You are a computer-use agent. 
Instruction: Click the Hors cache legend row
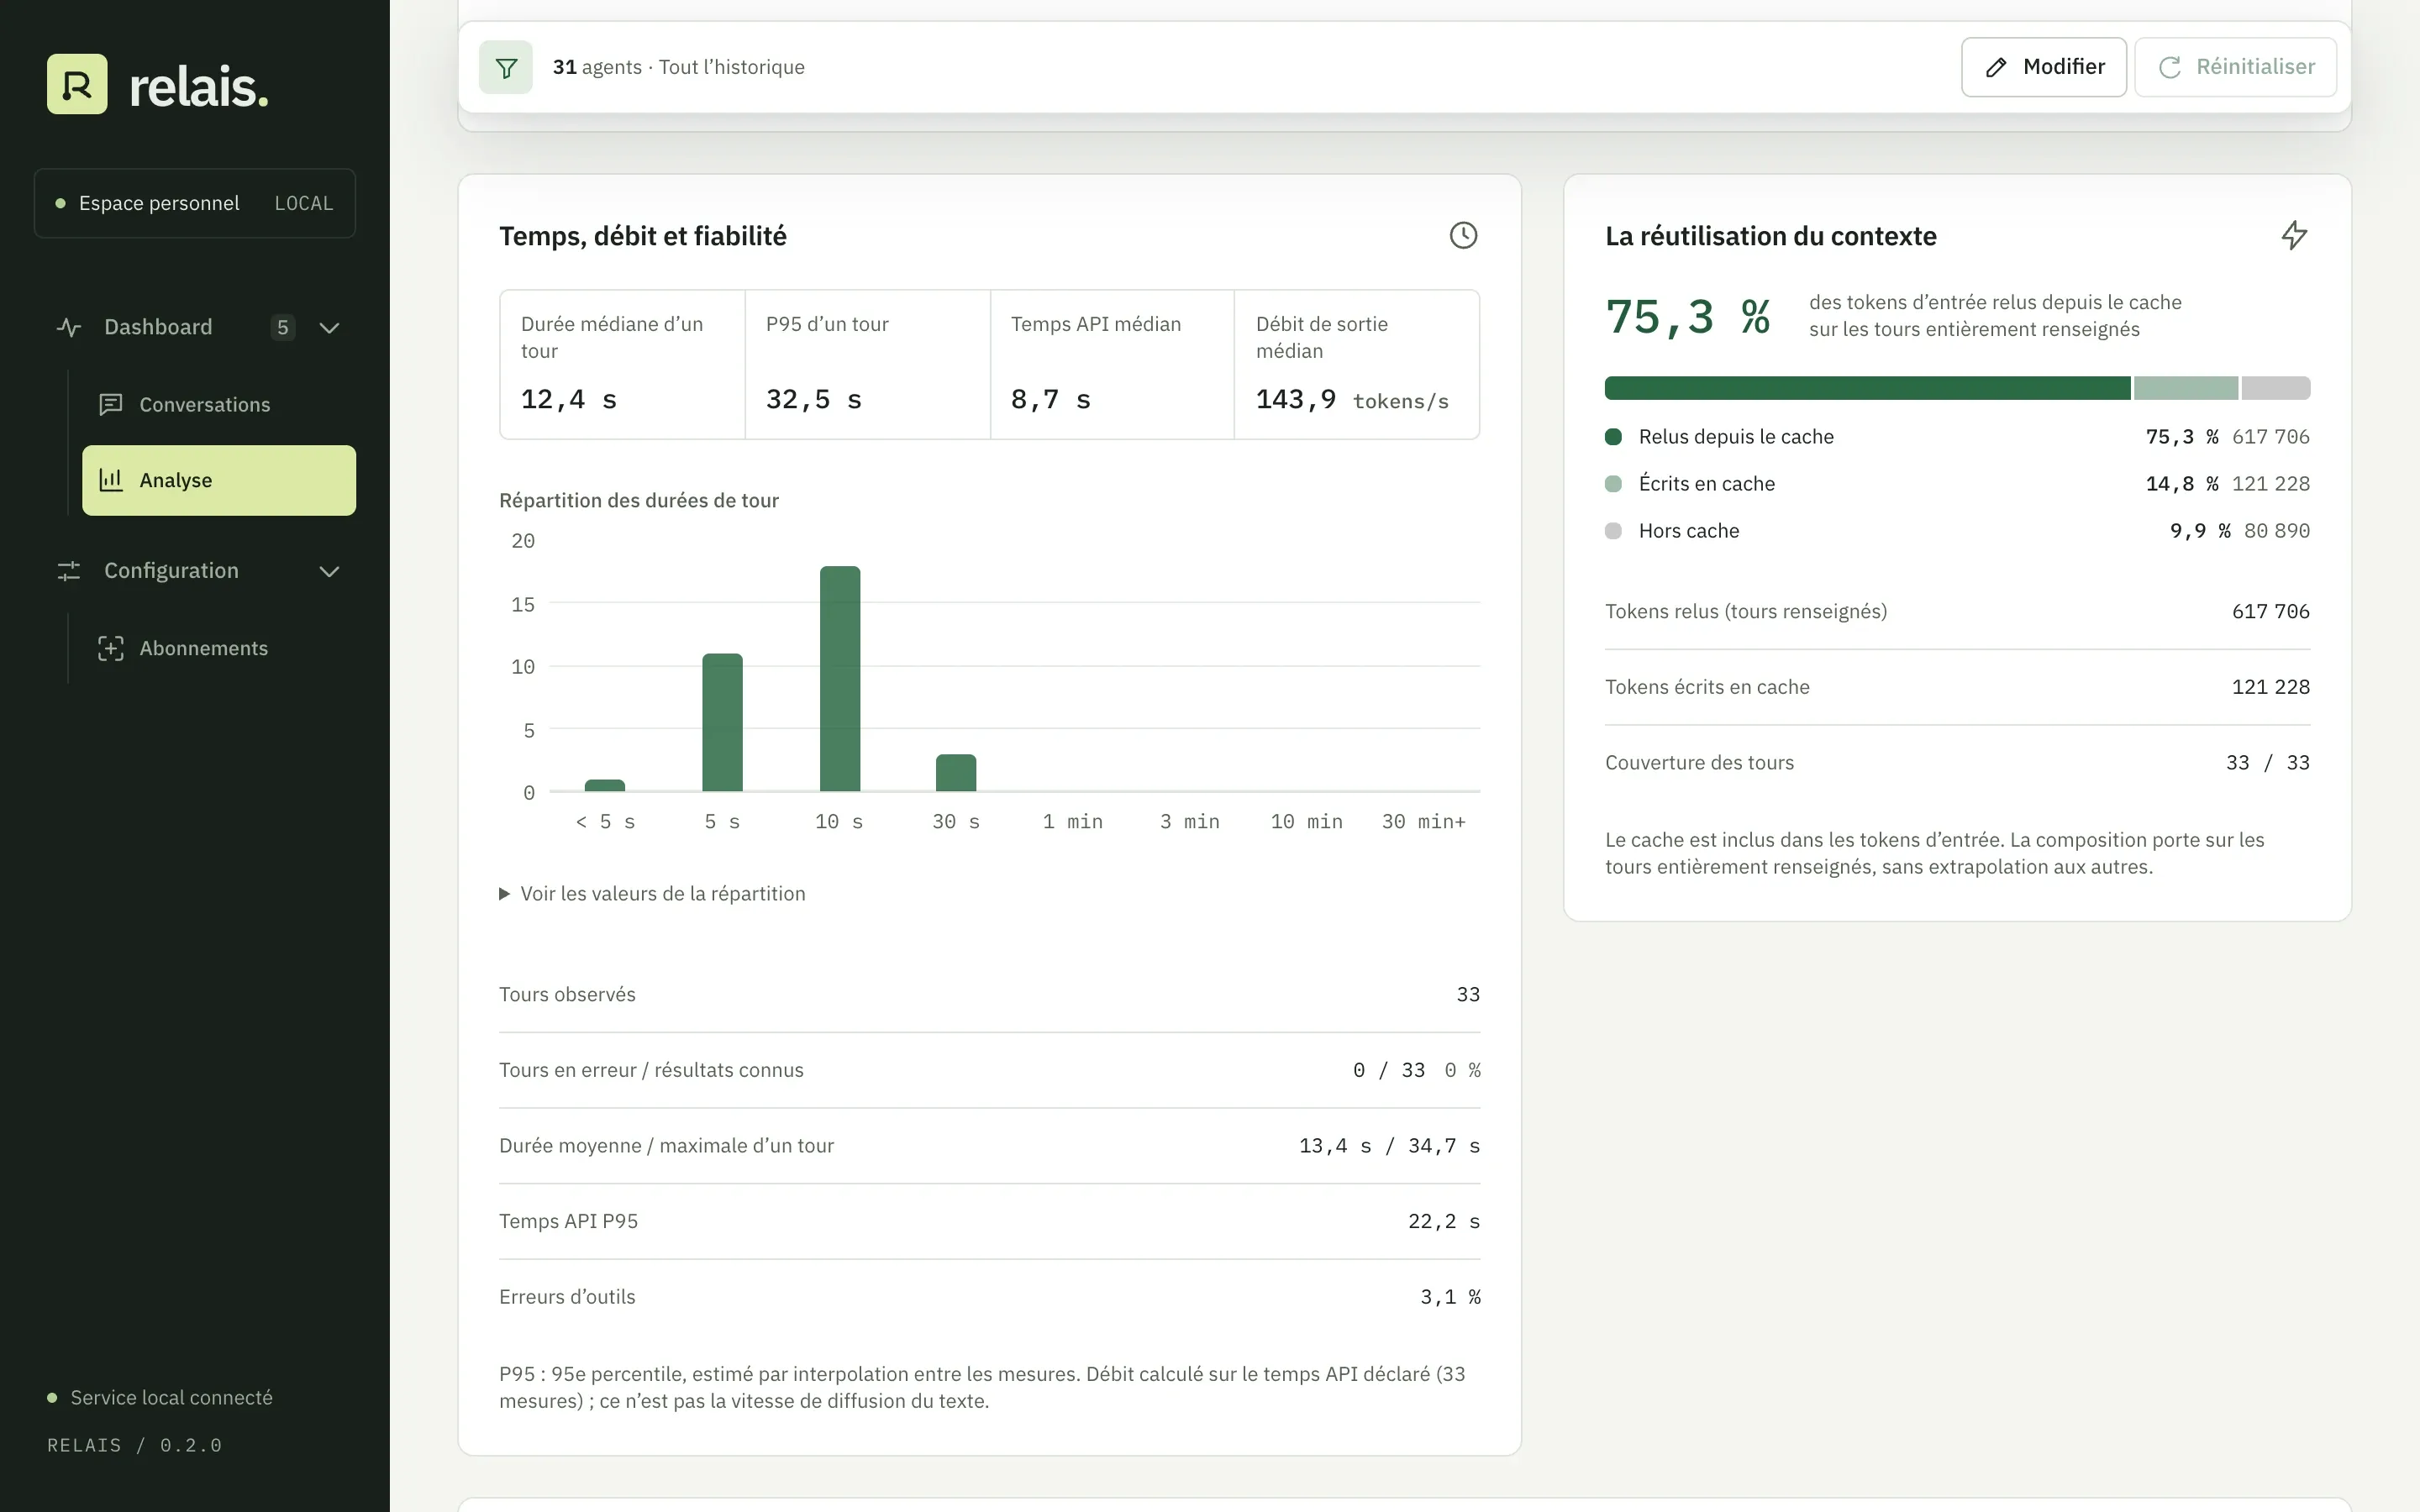pos(1957,531)
